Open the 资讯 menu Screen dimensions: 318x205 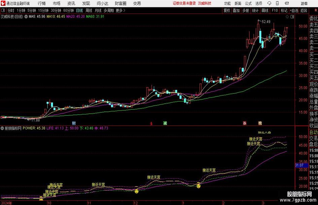click(x=71, y=3)
